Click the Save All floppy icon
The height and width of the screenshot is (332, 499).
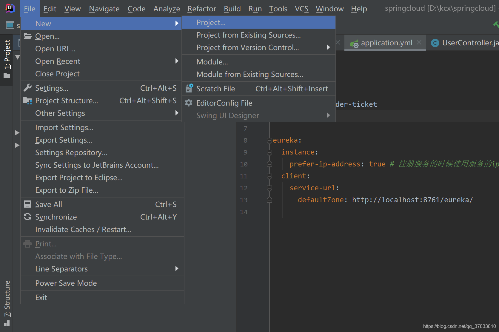(27, 204)
